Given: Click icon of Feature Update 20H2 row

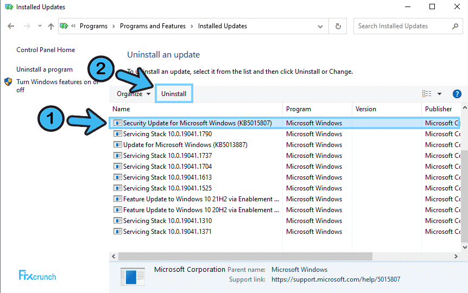Looking at the screenshot, I should pyautogui.click(x=118, y=210).
